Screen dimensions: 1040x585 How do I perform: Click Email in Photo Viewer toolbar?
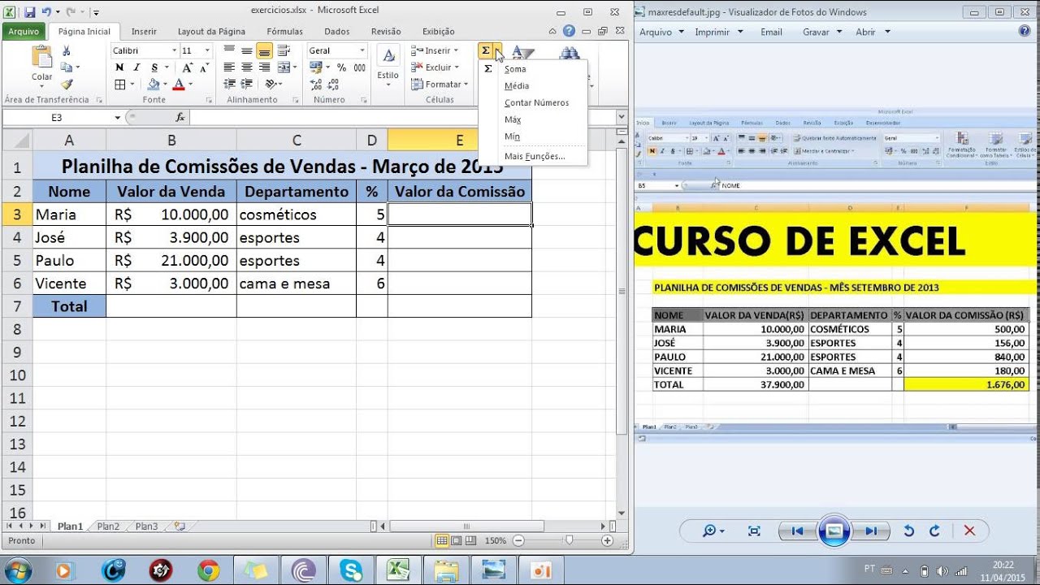771,32
